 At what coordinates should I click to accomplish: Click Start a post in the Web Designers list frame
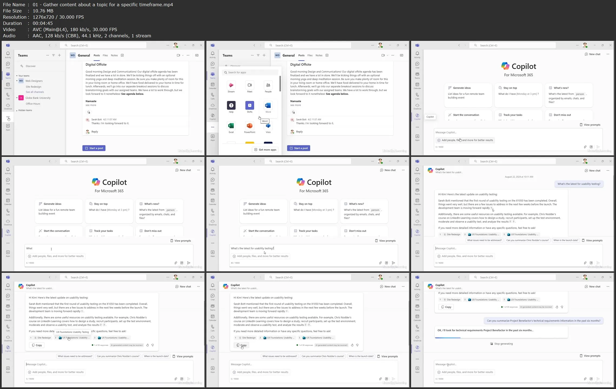94,148
